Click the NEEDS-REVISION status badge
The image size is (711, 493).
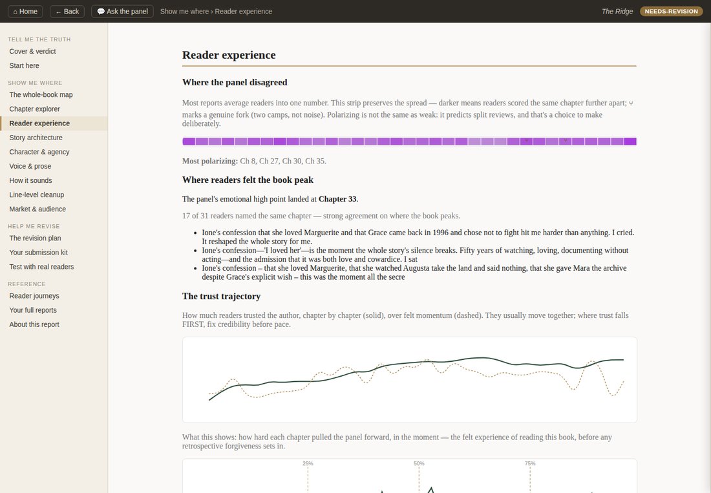671,12
